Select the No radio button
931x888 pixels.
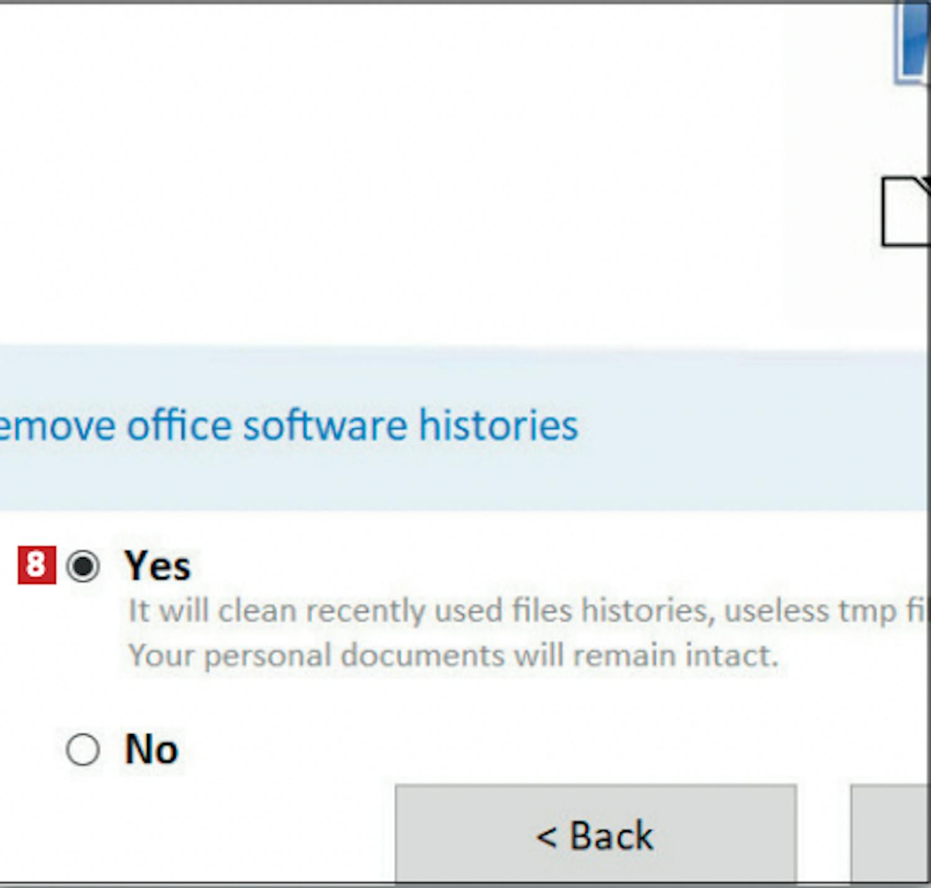pos(83,750)
